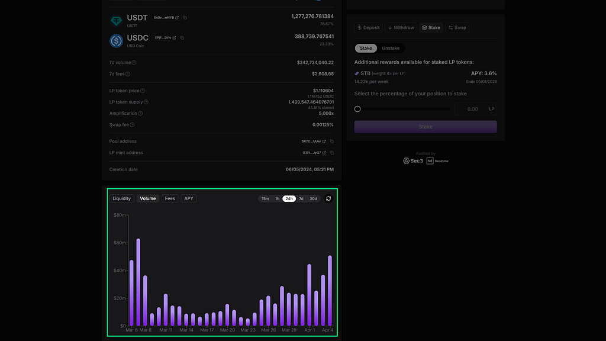This screenshot has height=341, width=606.
Task: Switch chart to Liquidity tab
Action: click(122, 198)
